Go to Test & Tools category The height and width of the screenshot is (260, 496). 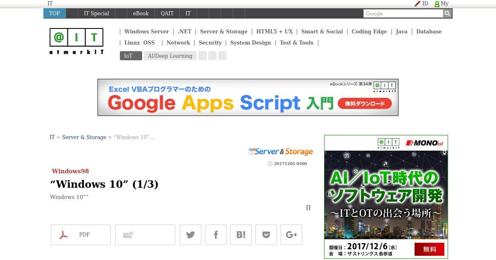click(x=296, y=43)
